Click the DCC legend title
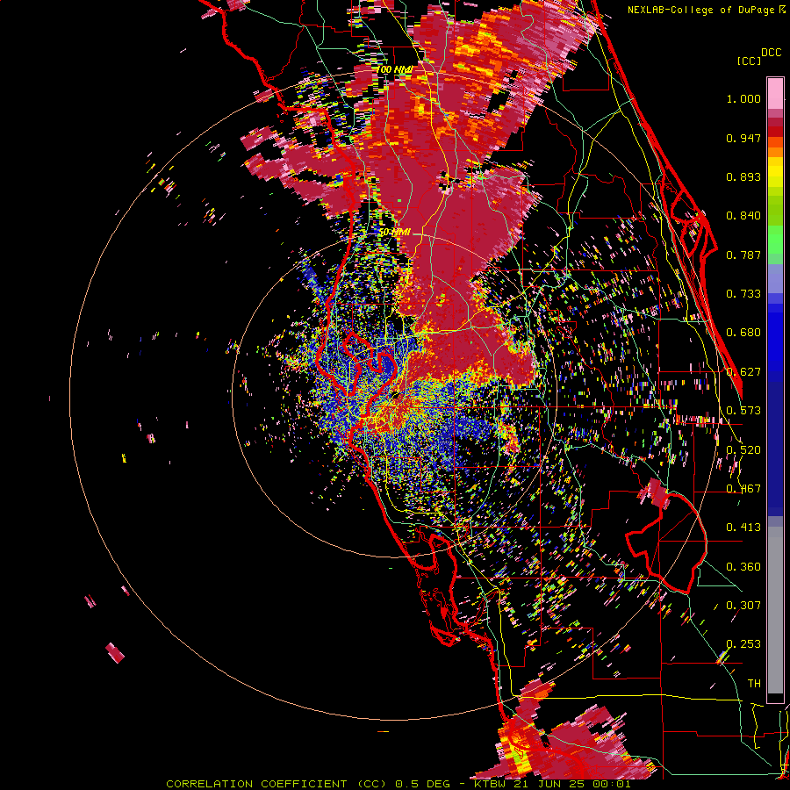The width and height of the screenshot is (790, 790). (x=771, y=53)
